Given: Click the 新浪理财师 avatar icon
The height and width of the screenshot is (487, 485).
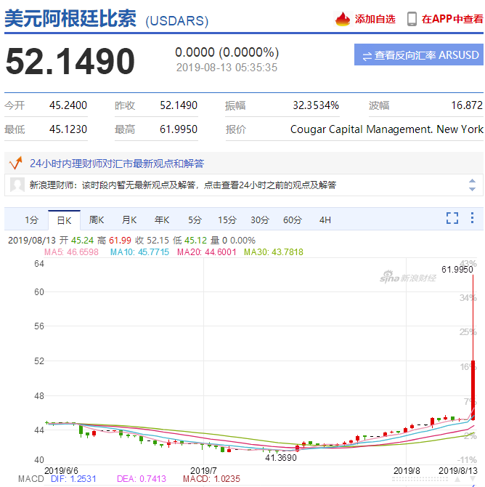Looking at the screenshot, I should [17, 185].
